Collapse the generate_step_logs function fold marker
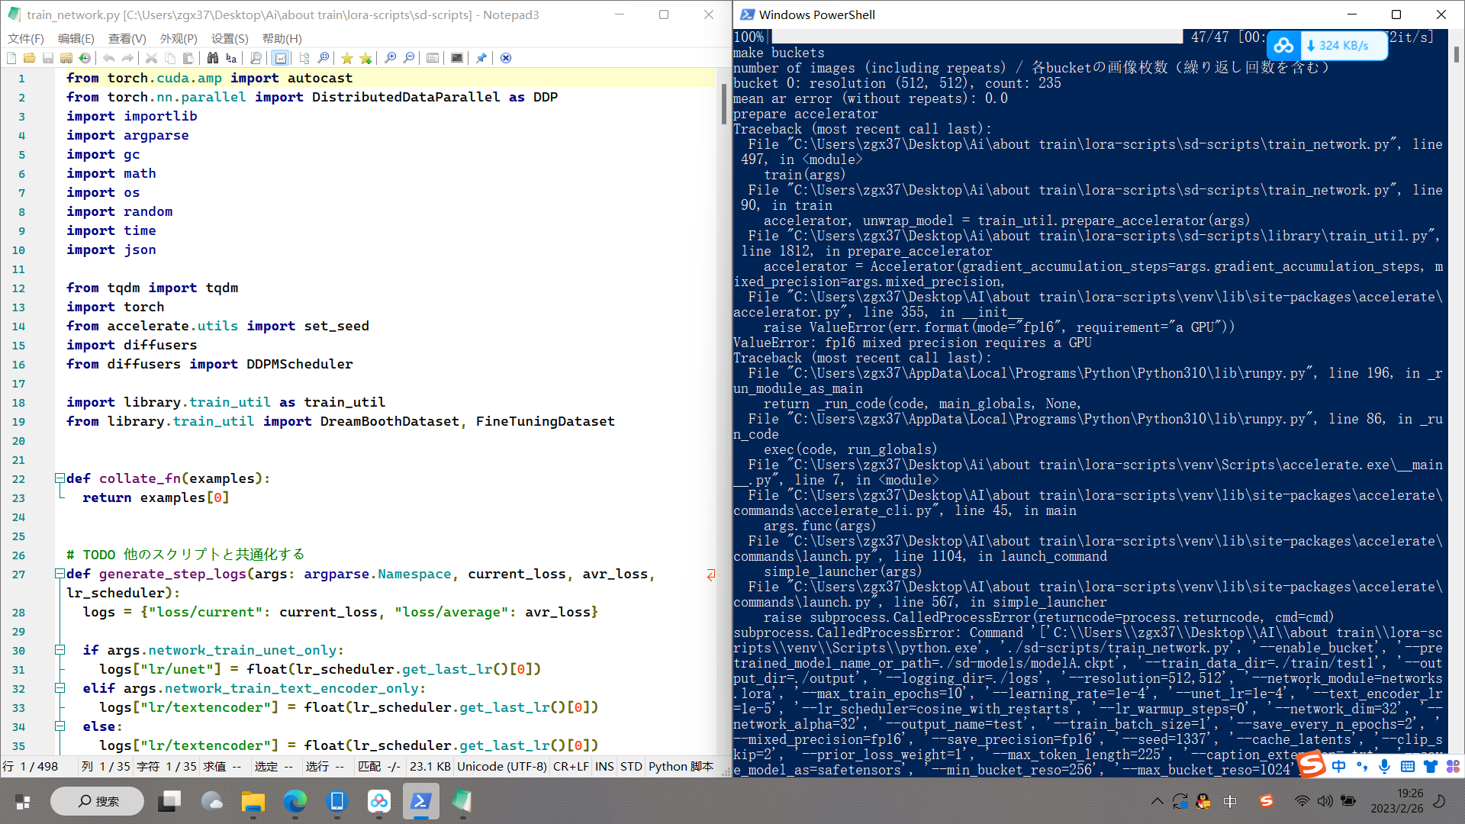This screenshot has width=1465, height=824. (60, 574)
